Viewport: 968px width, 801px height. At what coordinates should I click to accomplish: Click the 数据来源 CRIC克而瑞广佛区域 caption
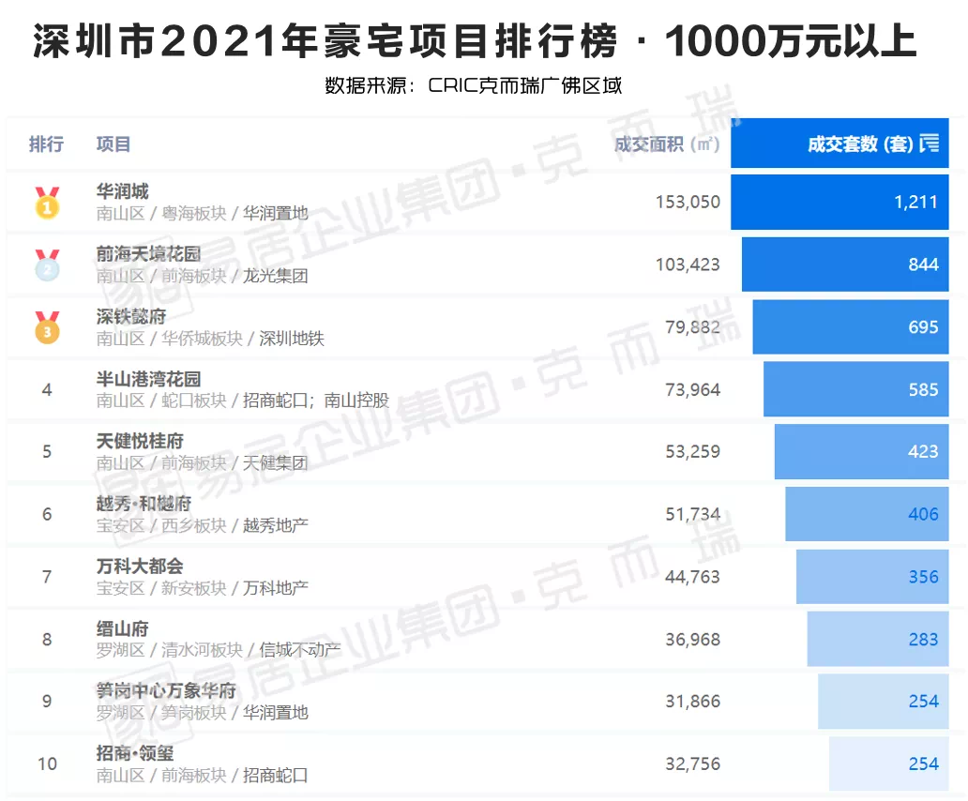(474, 85)
